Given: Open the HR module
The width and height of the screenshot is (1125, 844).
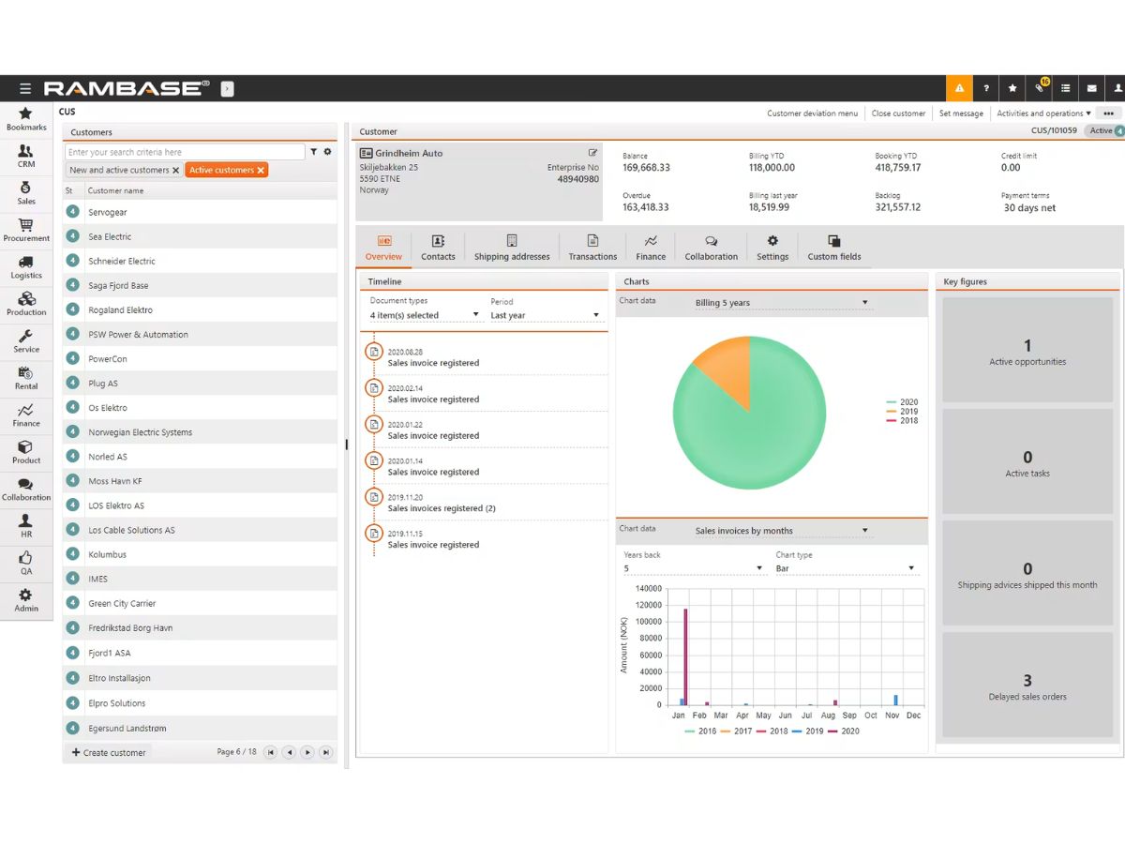Looking at the screenshot, I should click(x=26, y=526).
